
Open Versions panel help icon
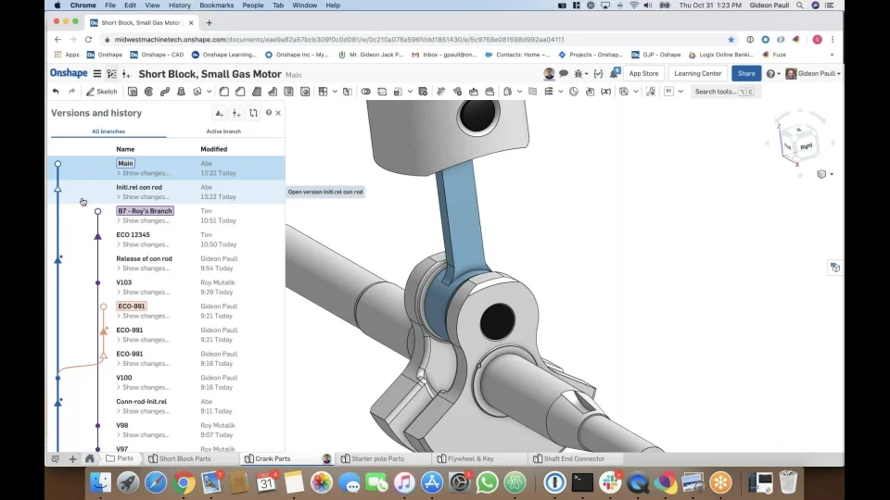click(269, 113)
